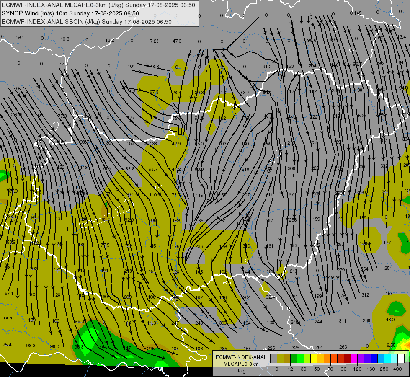
Task: Click the map value '6.55'
Action: point(391,345)
